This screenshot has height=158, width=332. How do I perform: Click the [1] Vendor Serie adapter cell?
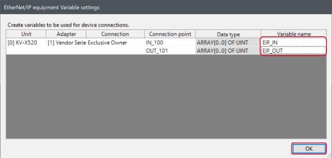pyautogui.click(x=66, y=43)
